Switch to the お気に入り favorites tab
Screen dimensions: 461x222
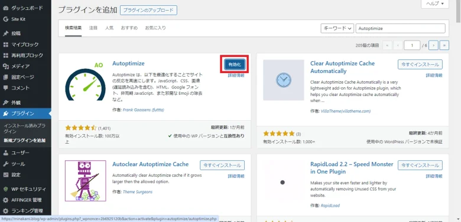point(155,28)
